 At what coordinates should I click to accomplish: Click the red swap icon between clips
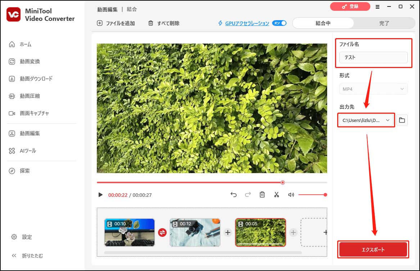[162, 232]
